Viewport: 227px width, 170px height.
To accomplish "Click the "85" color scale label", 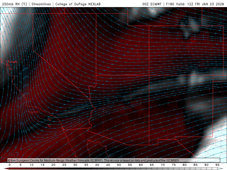I will pyautogui.click(x=195, y=165).
